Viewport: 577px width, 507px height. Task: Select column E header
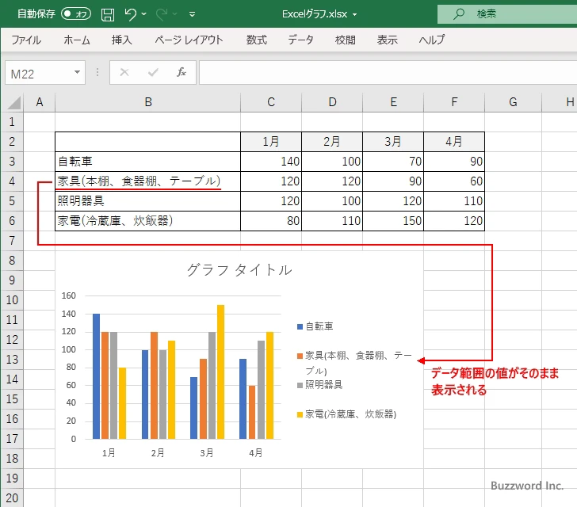[x=393, y=102]
